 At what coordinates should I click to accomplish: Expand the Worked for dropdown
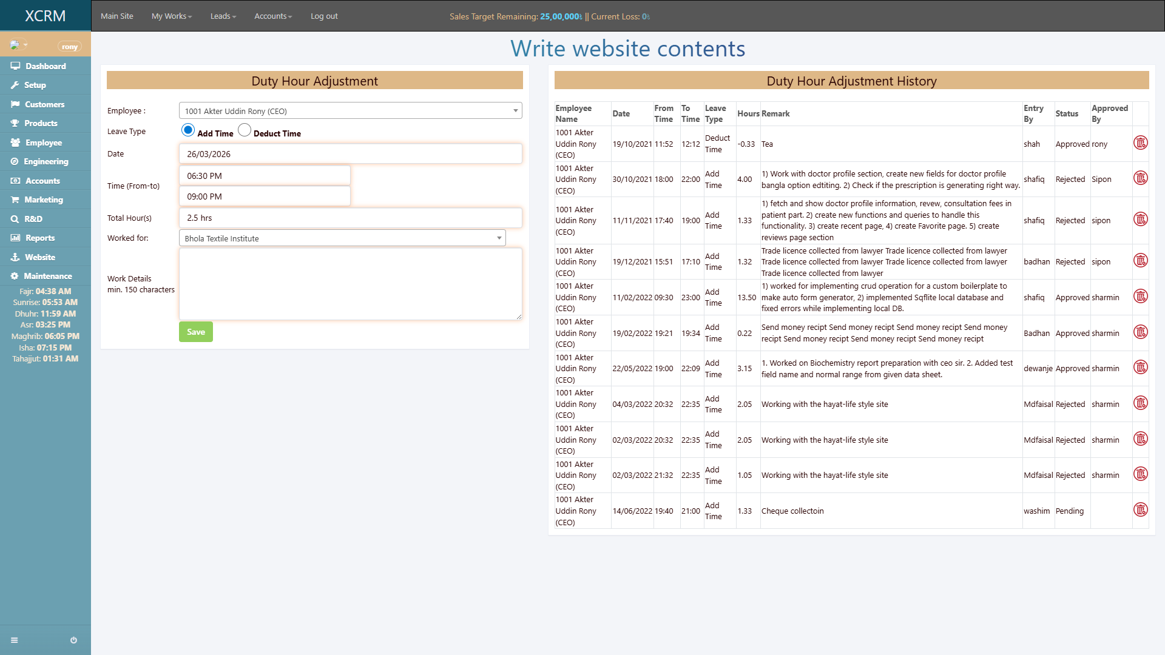click(342, 238)
